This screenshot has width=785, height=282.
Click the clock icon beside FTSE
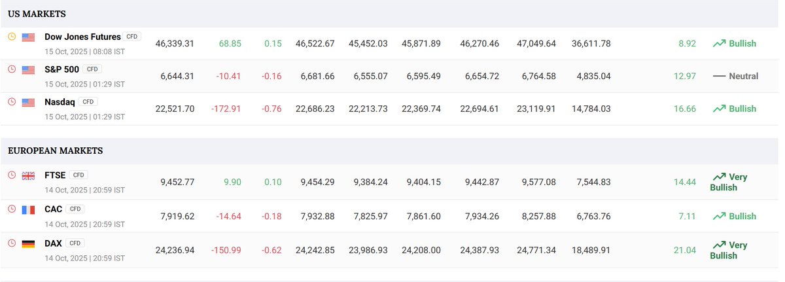pos(11,175)
